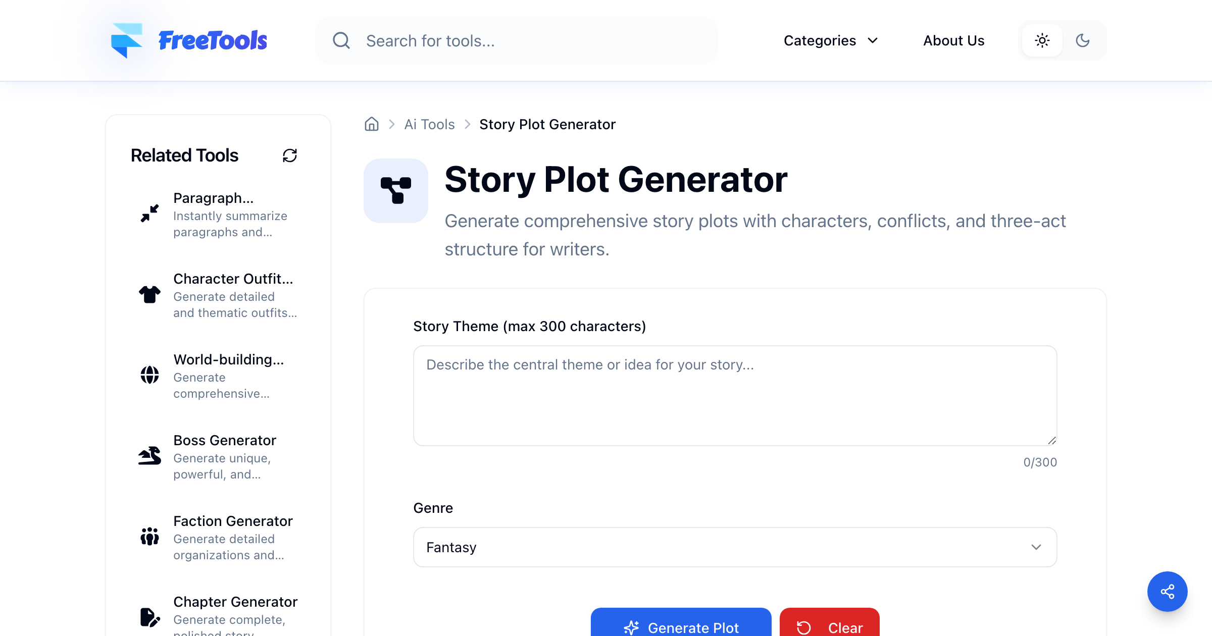Switch to light mode sun icon
This screenshot has height=636, width=1212.
[1042, 40]
